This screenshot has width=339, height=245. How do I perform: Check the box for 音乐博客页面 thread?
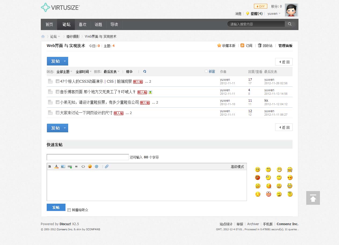click(57, 92)
